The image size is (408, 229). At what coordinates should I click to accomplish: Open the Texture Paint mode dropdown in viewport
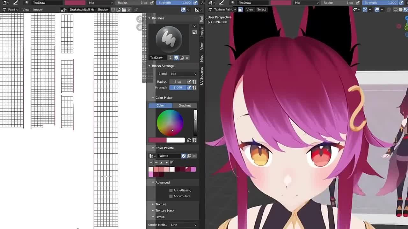tap(222, 10)
